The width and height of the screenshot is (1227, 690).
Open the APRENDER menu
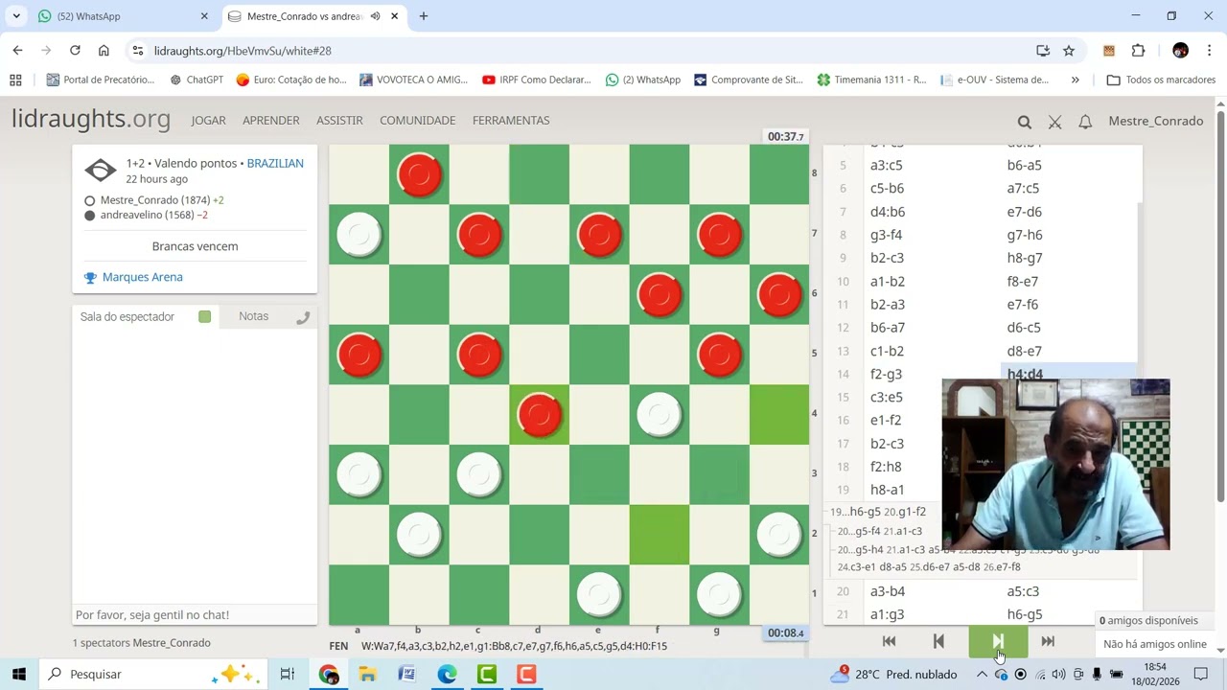[x=271, y=121]
